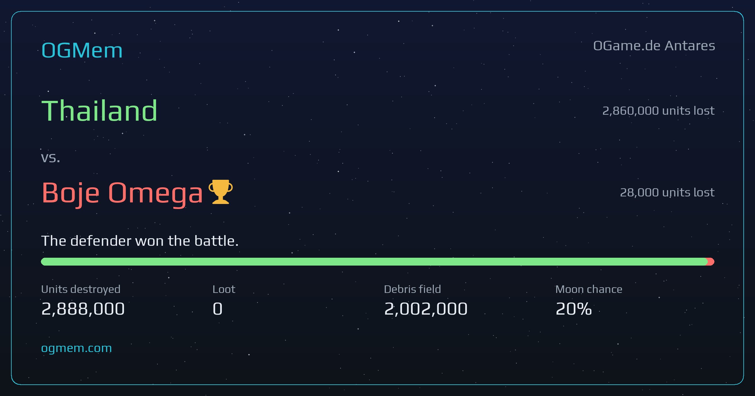The width and height of the screenshot is (755, 396).
Task: Click the loot value 0
Action: 218,309
